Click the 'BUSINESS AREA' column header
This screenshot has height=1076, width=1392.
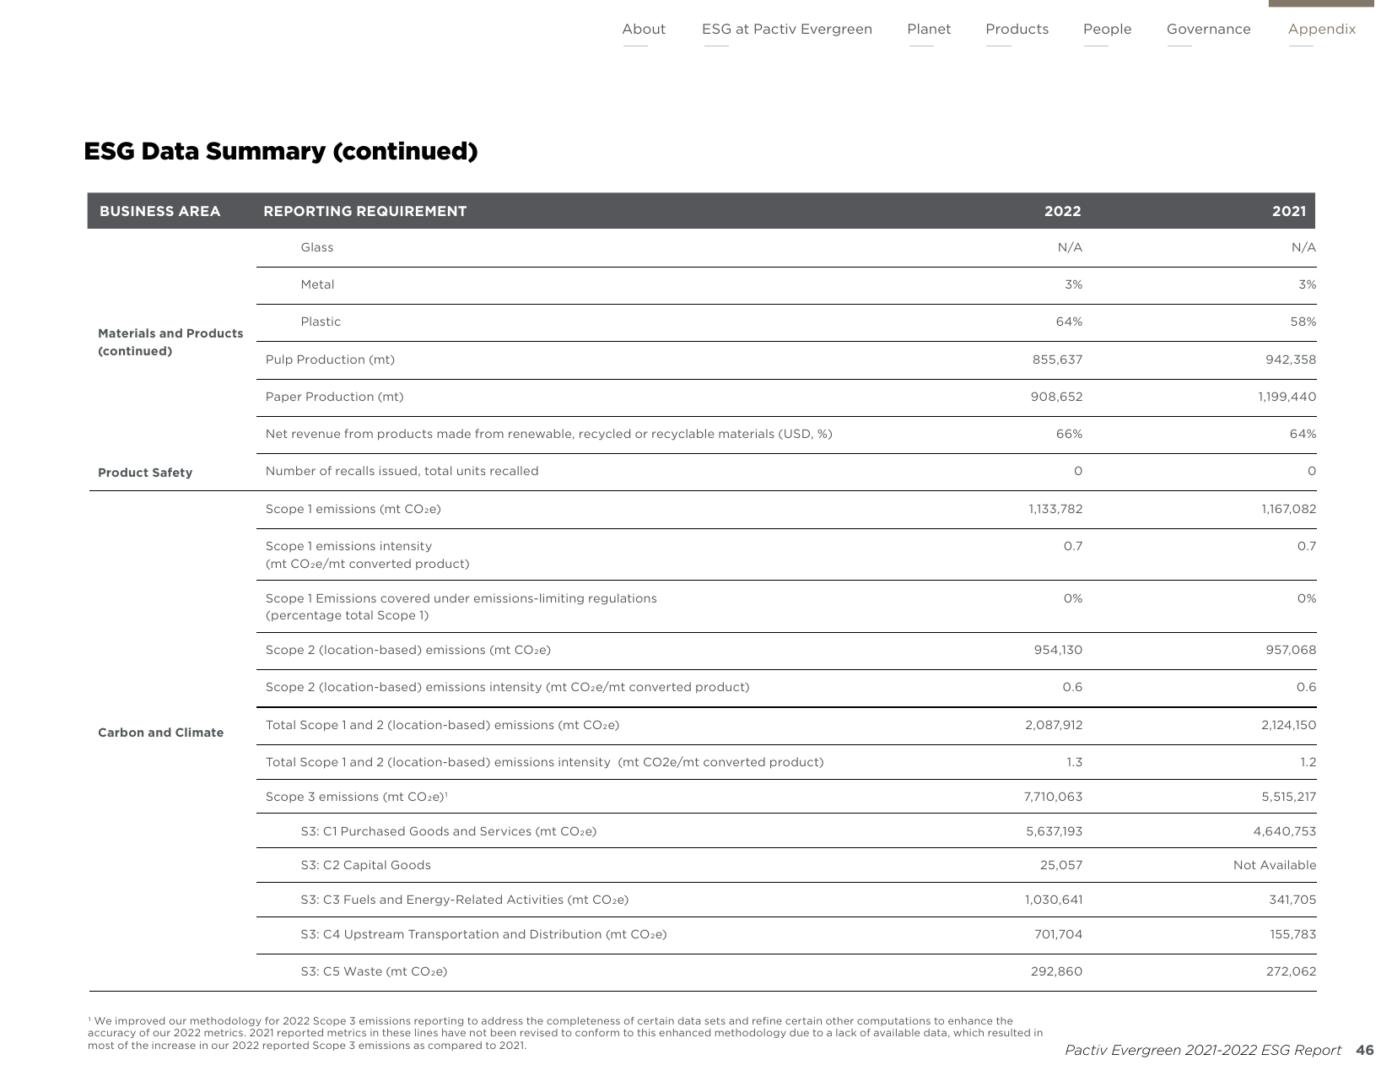pyautogui.click(x=159, y=211)
